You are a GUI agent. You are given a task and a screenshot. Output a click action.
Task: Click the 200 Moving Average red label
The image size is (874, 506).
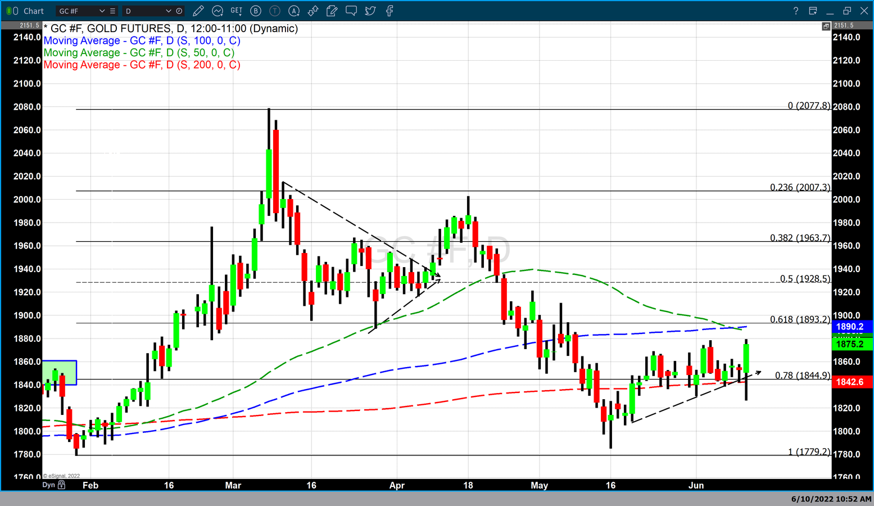(x=142, y=65)
